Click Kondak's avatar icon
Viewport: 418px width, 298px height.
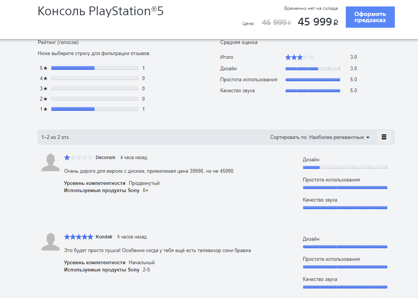(50, 243)
